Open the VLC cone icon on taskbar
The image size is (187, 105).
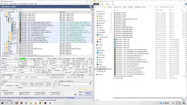[x=36, y=103]
